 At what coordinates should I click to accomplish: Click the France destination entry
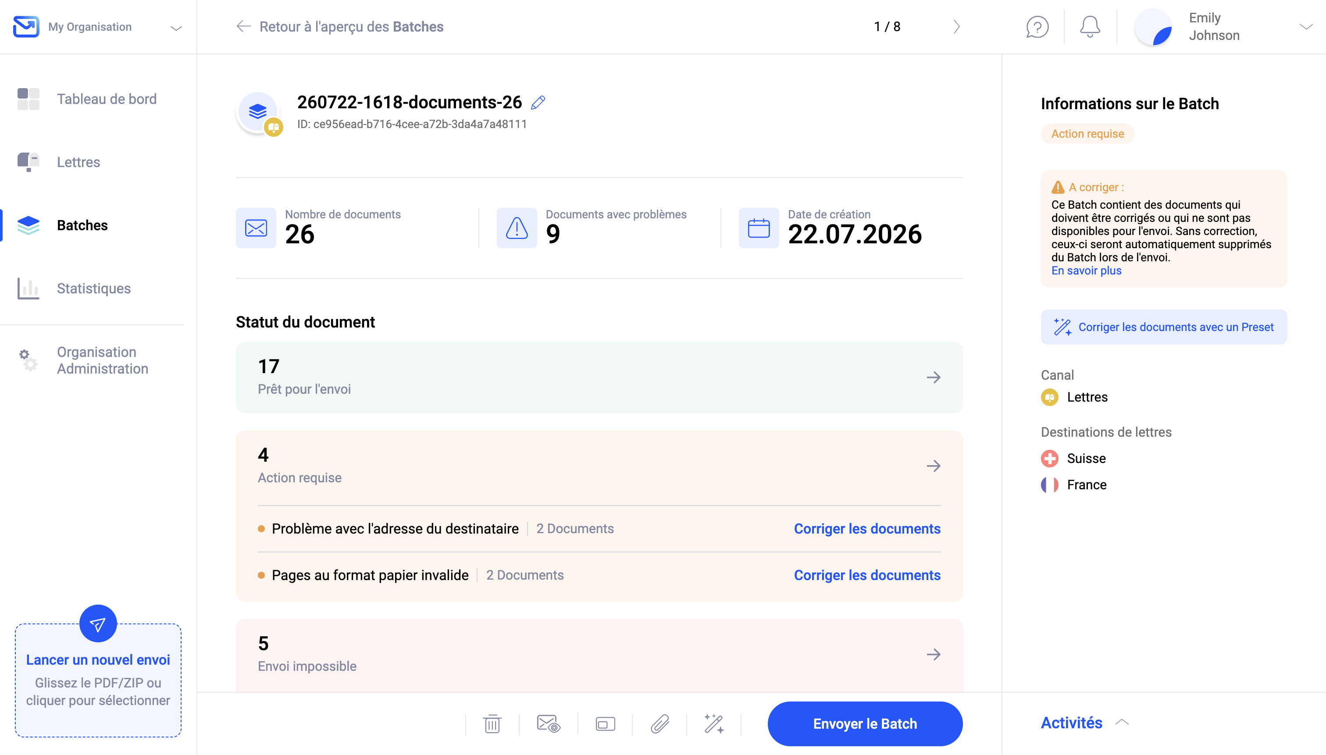pos(1073,485)
